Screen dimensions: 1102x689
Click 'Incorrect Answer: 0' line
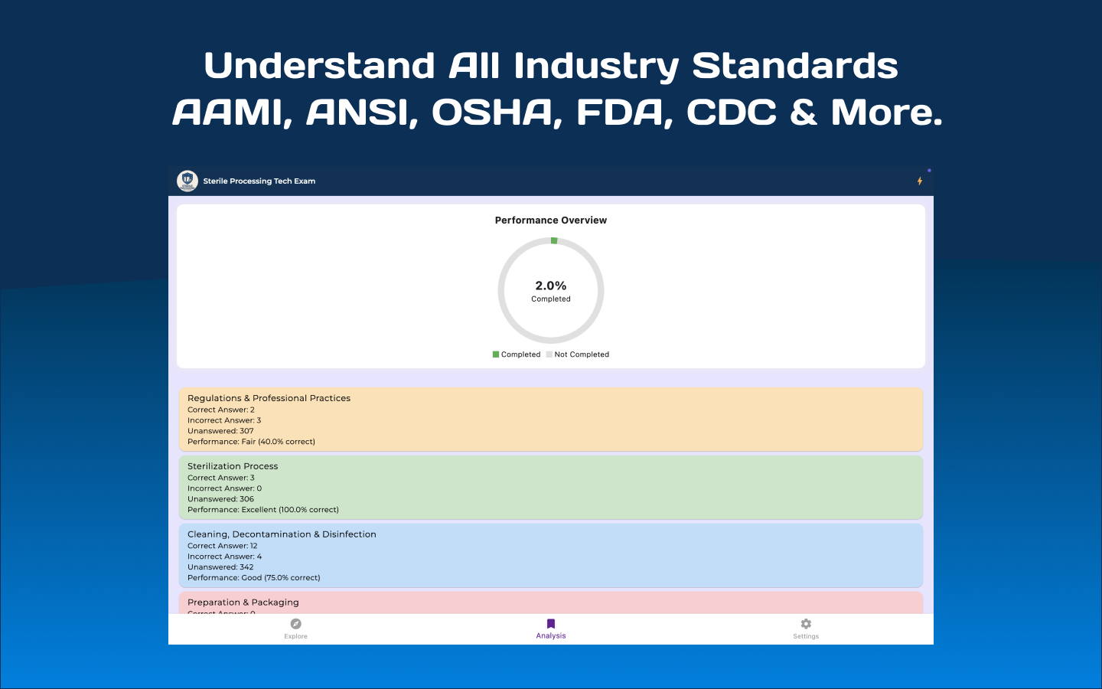[x=224, y=488]
